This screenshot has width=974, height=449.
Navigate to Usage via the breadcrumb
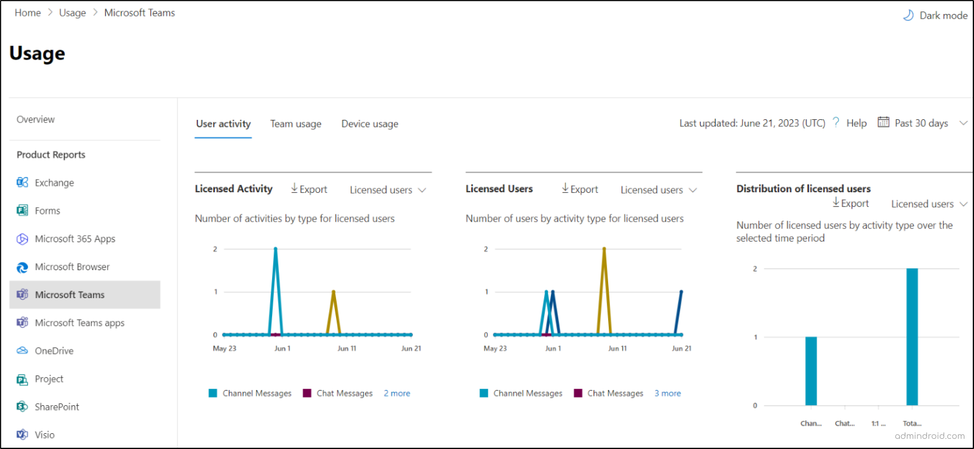pos(72,12)
